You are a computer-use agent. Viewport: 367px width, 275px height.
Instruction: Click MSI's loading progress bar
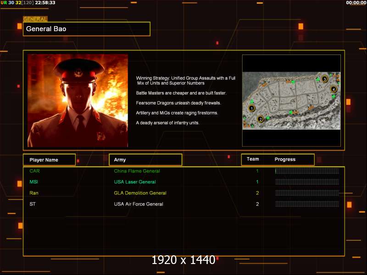click(x=307, y=182)
